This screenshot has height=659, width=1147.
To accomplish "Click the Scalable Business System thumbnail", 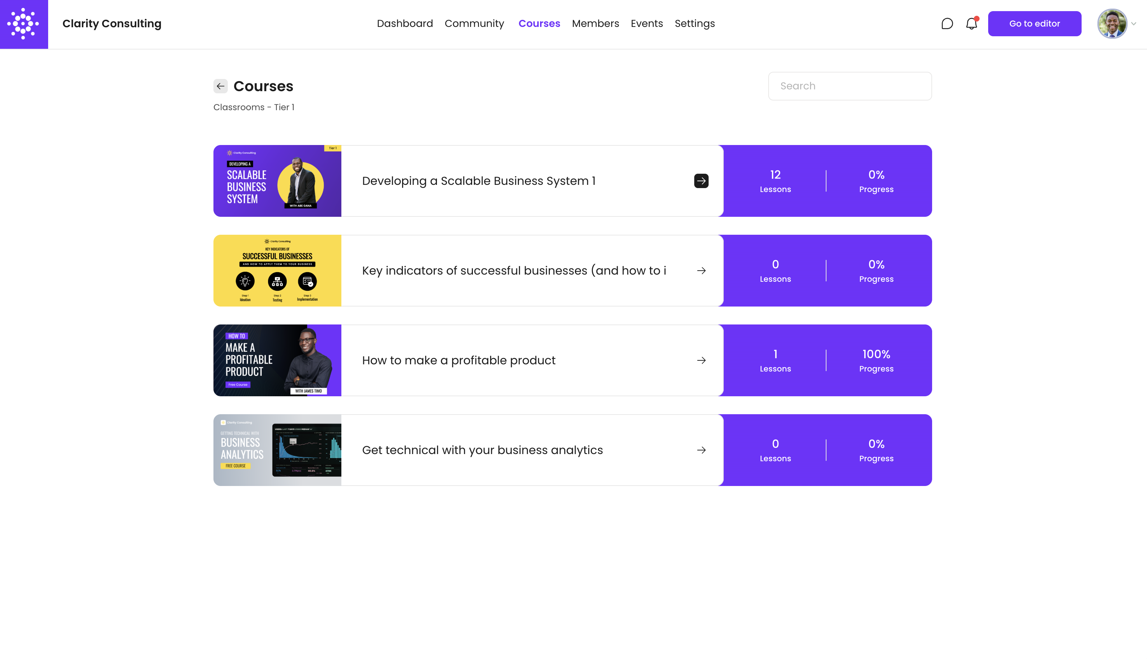I will [x=277, y=181].
